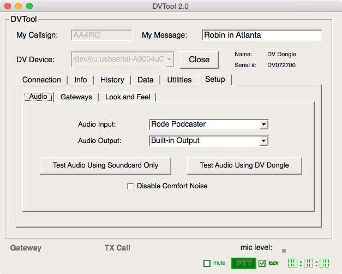
Task: Switch to the Connection tab
Action: tap(41, 80)
